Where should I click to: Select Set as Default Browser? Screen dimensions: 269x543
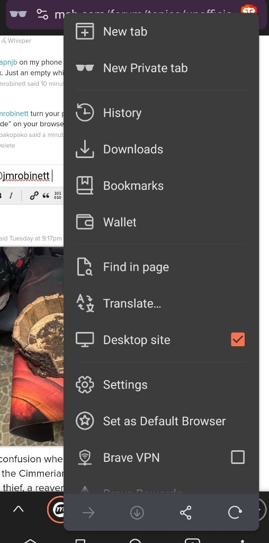tap(161, 421)
